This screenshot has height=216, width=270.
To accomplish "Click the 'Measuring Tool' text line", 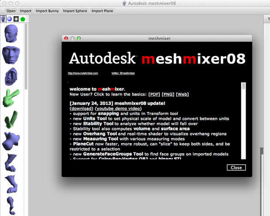I will [x=127, y=139].
